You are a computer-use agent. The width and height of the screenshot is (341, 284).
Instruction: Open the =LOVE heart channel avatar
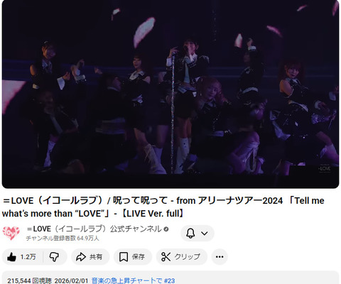click(x=11, y=233)
